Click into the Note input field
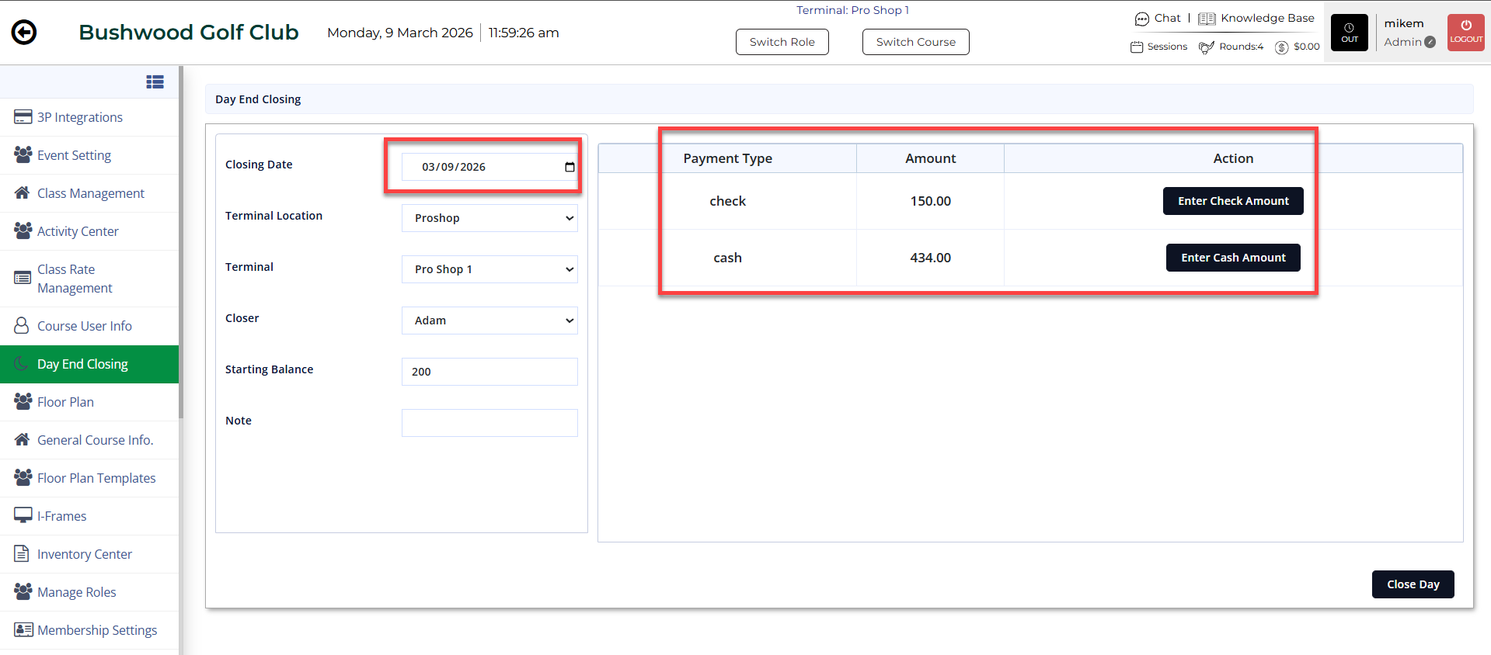The height and width of the screenshot is (655, 1491). coord(489,423)
